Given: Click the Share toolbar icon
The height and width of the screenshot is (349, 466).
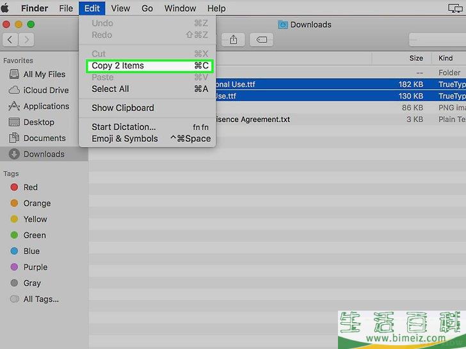Looking at the screenshot, I should click(234, 40).
